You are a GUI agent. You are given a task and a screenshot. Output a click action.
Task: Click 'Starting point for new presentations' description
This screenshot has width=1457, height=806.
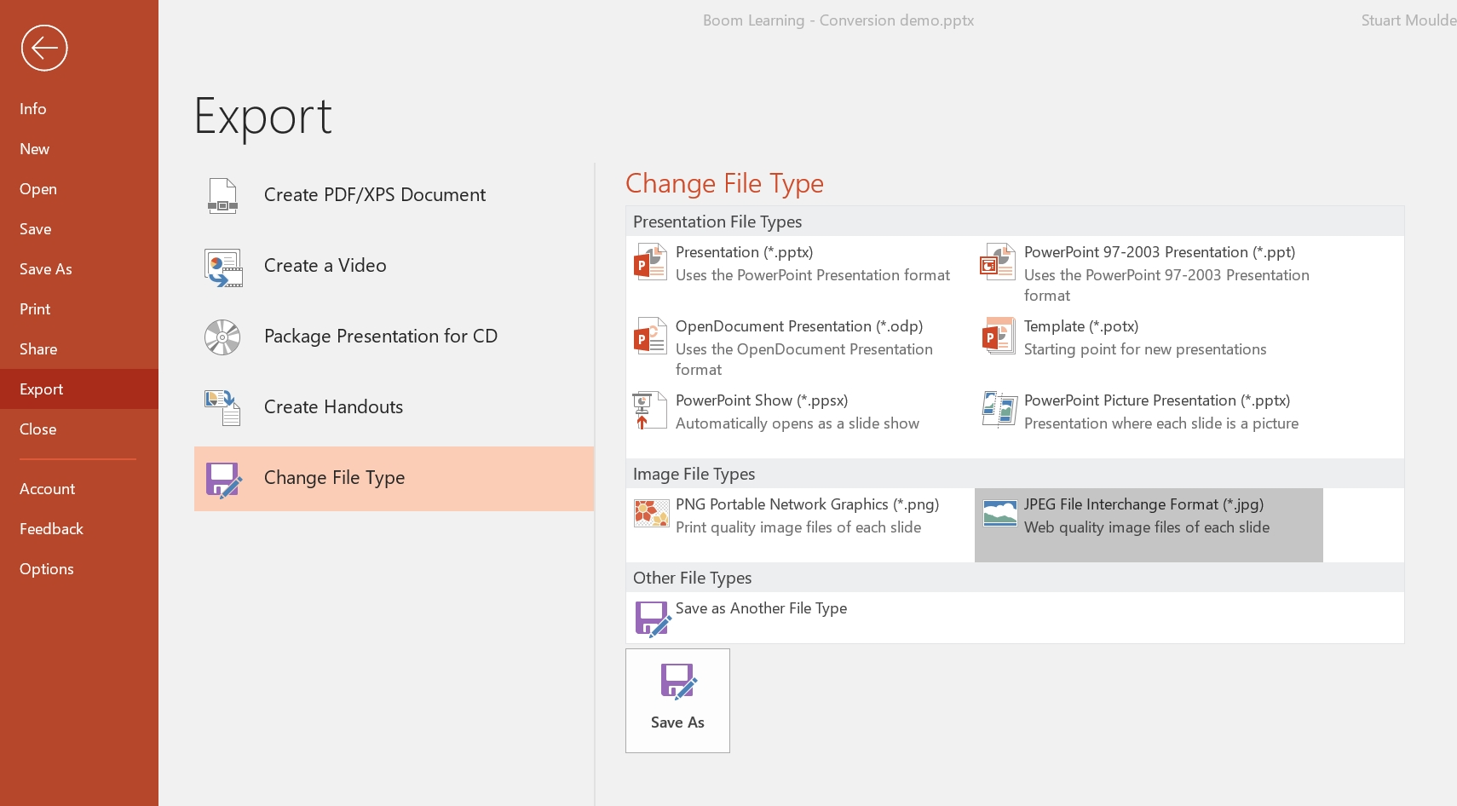[x=1145, y=349]
